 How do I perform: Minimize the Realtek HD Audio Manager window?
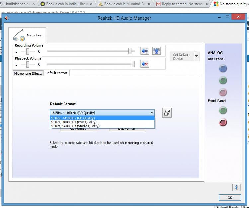[x=220, y=17]
